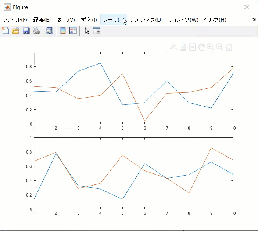Print the figure via printer icon
The height and width of the screenshot is (231, 258).
pyautogui.click(x=36, y=31)
